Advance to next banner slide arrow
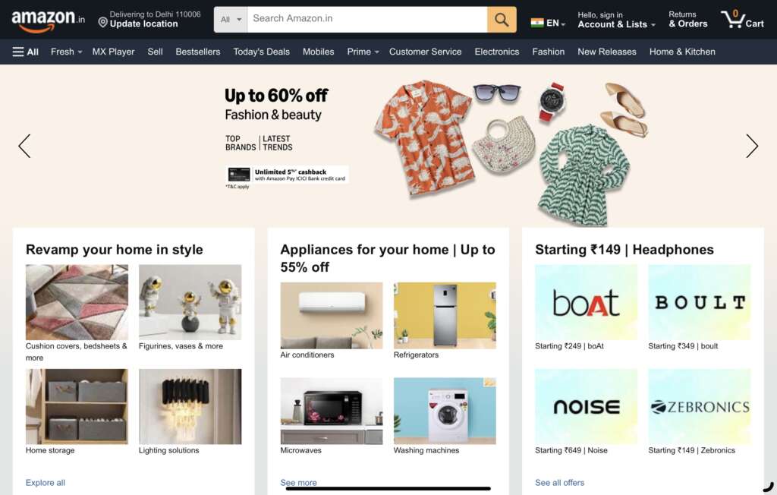Image resolution: width=777 pixels, height=495 pixels. (752, 146)
